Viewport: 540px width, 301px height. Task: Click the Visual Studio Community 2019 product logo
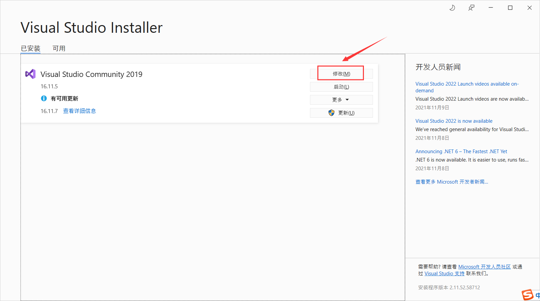tap(30, 74)
